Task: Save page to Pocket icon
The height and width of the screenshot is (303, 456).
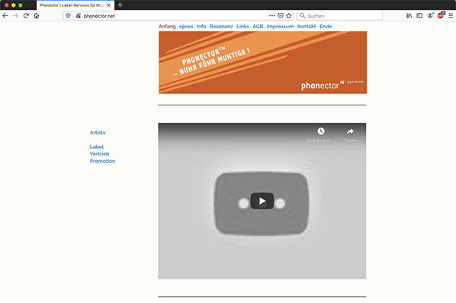Action: 281,16
